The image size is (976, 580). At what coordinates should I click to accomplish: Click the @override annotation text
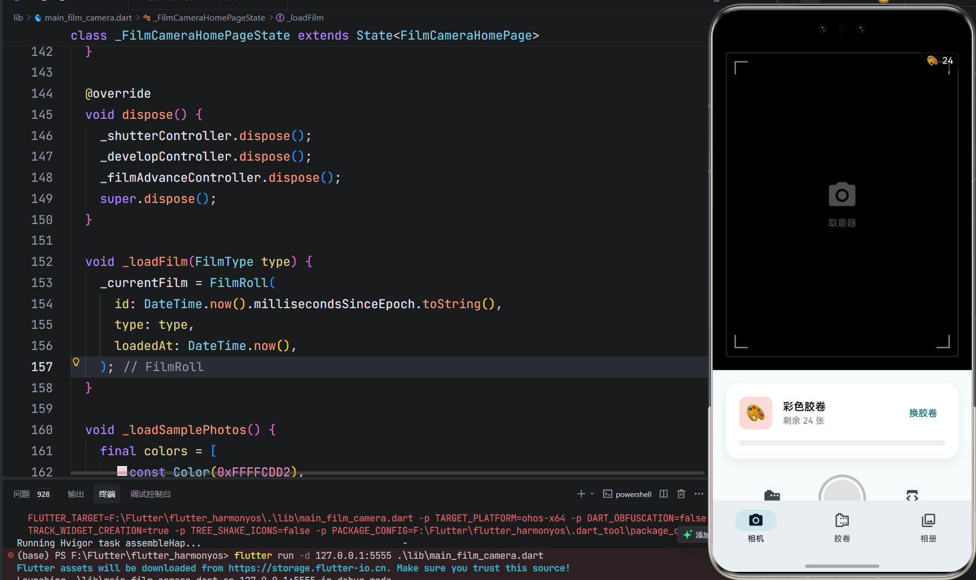118,93
